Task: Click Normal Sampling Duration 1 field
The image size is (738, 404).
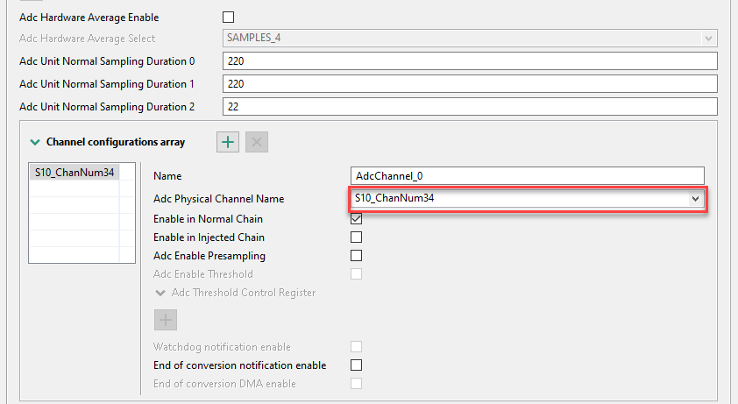Action: coord(471,84)
